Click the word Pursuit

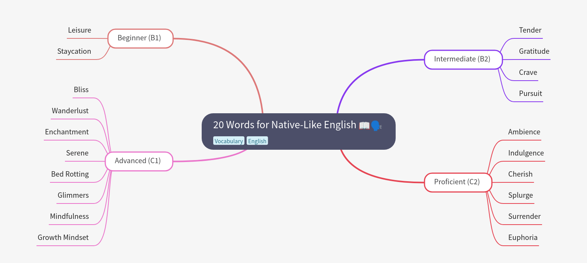tap(531, 93)
